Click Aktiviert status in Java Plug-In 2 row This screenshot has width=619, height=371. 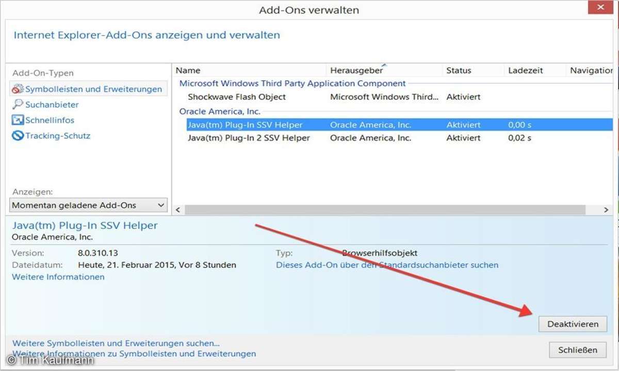(x=464, y=138)
